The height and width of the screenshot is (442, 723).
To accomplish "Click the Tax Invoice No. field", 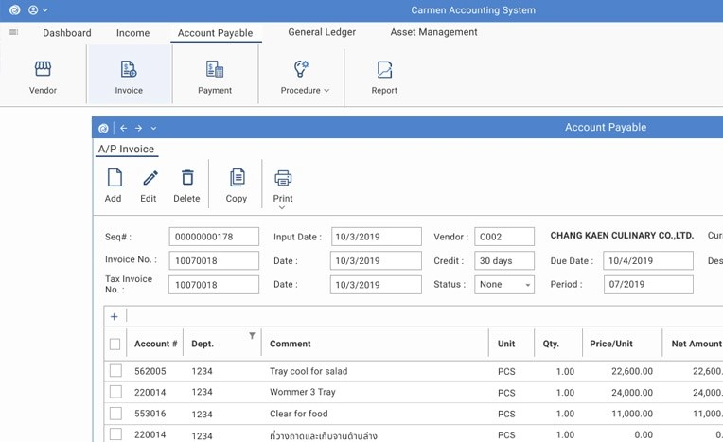I will (x=214, y=285).
